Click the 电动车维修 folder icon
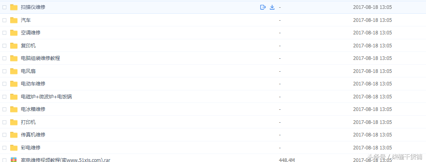This screenshot has height=162, width=426. (14, 84)
